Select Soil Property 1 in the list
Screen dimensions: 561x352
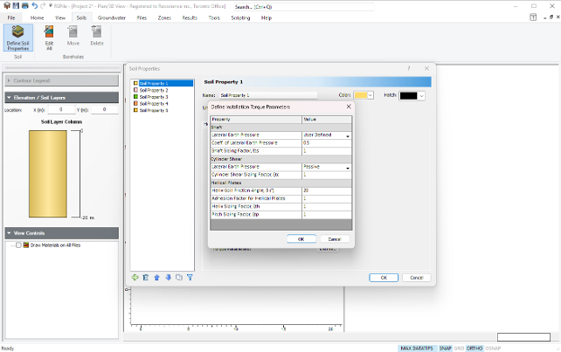(x=163, y=84)
